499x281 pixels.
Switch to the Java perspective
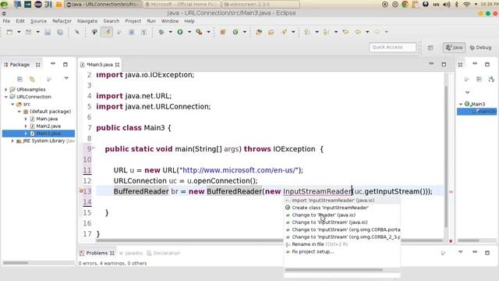tap(454, 48)
